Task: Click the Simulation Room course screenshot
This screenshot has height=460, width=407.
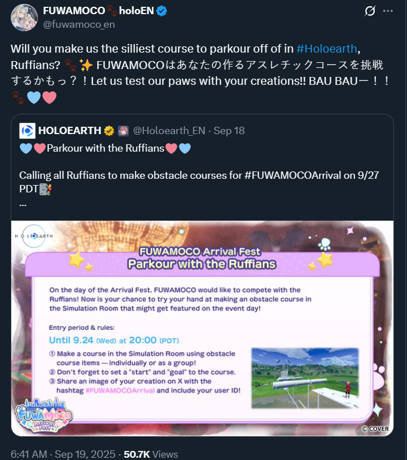Action: pyautogui.click(x=305, y=378)
